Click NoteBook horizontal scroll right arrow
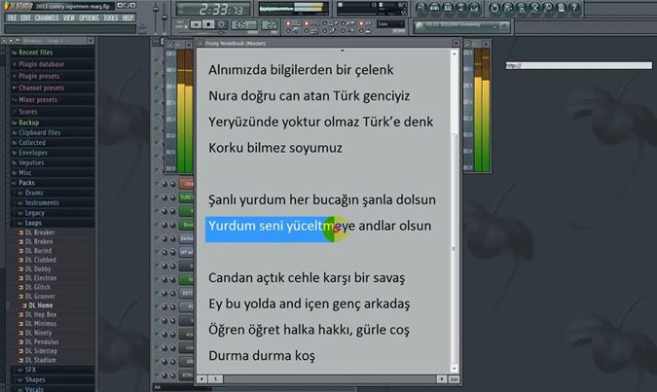The width and height of the screenshot is (657, 392). click(x=442, y=379)
